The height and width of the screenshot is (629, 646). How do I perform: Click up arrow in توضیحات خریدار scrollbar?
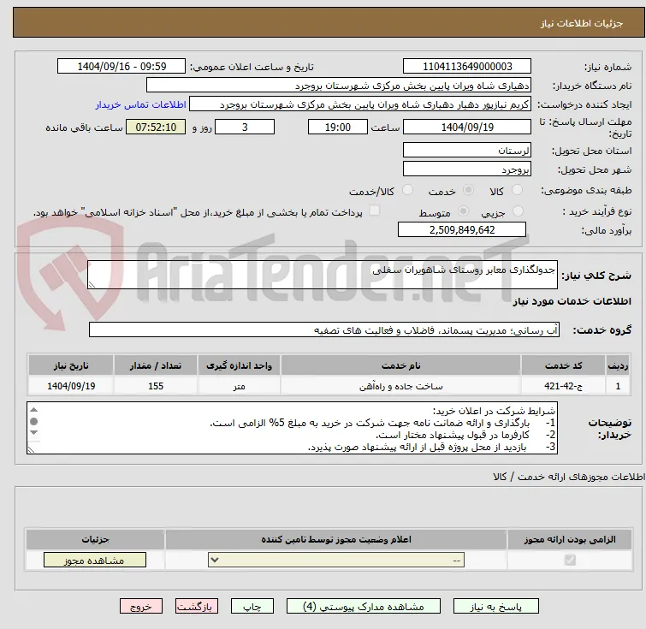(x=33, y=410)
